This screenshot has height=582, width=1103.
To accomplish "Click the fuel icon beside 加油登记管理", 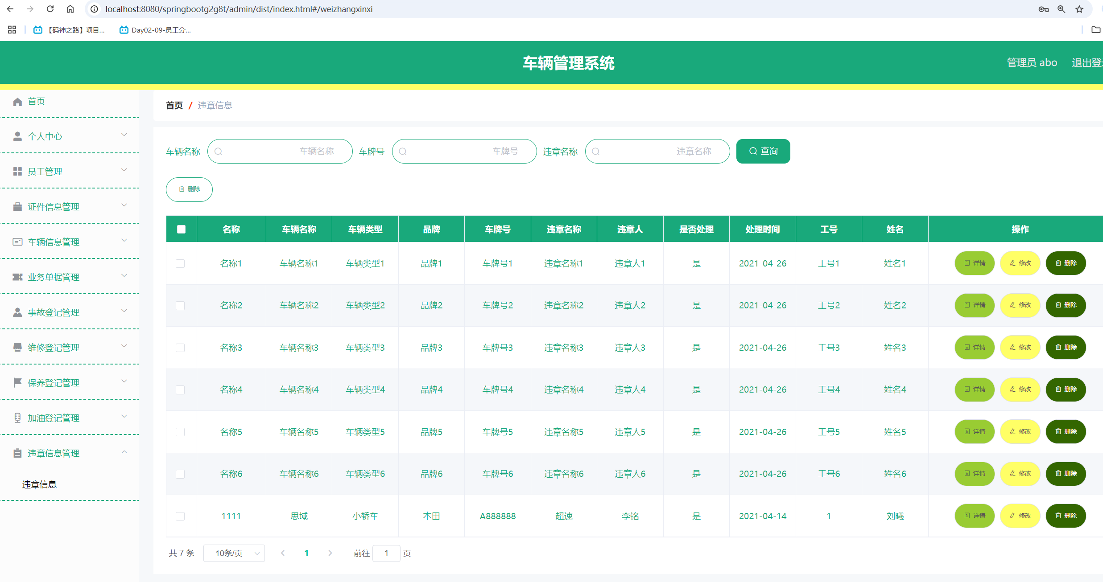I will [17, 418].
